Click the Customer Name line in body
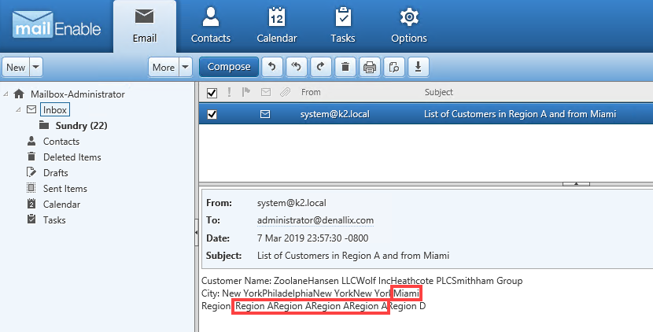Screen dimensions: 653x332 tap(362, 281)
